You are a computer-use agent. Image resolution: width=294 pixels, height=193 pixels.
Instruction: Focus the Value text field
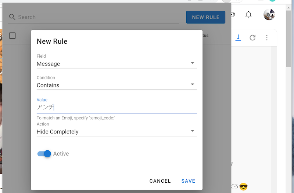[116, 107]
